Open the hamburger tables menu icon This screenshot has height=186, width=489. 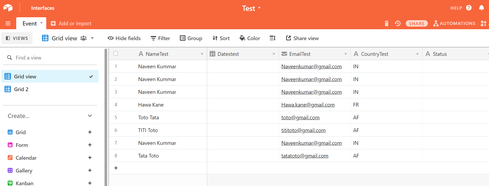click(8, 23)
